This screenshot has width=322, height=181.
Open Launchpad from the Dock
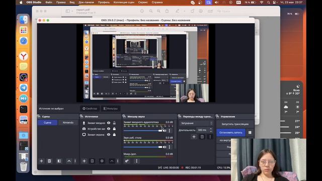tap(24, 30)
